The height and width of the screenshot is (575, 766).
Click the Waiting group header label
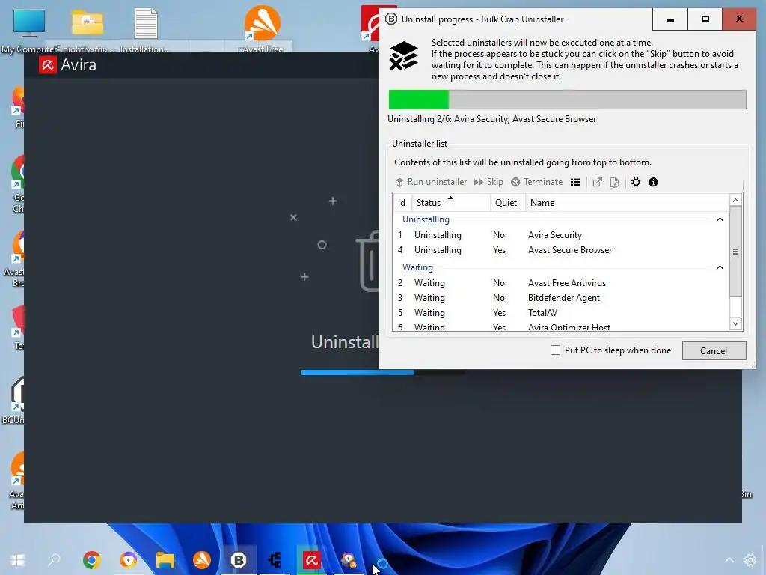pyautogui.click(x=417, y=267)
